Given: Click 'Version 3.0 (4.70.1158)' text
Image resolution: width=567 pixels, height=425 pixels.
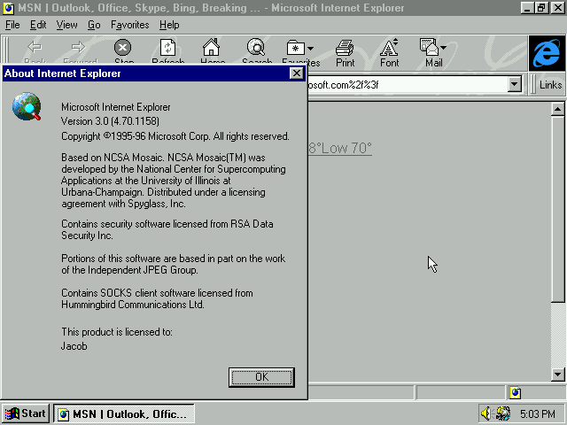Looking at the screenshot, I should [x=110, y=121].
